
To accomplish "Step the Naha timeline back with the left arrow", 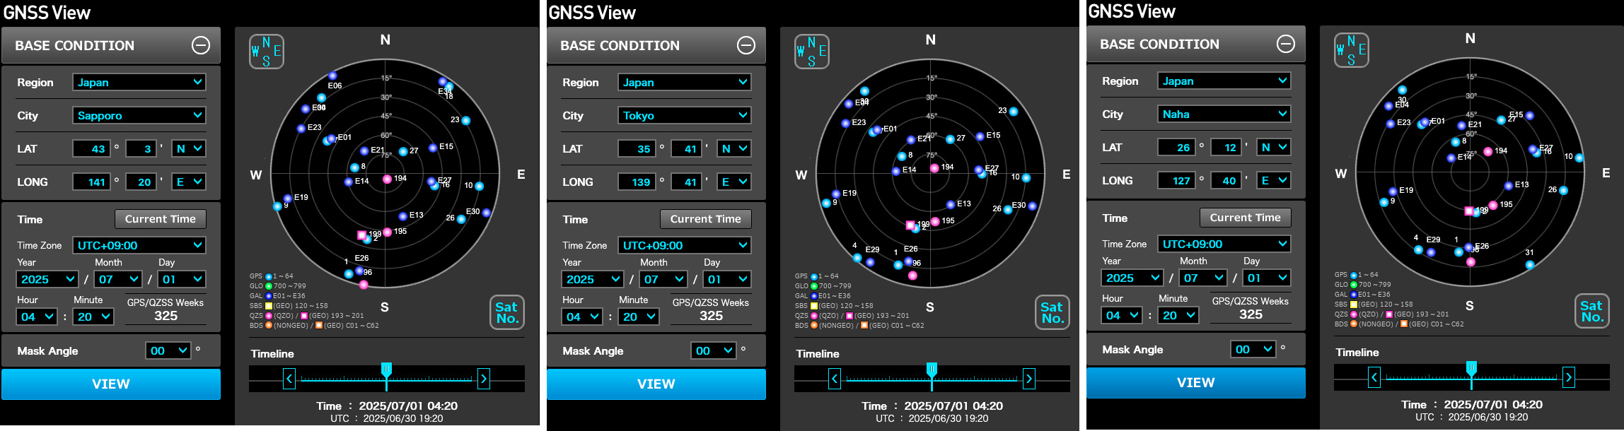I will coord(1374,377).
